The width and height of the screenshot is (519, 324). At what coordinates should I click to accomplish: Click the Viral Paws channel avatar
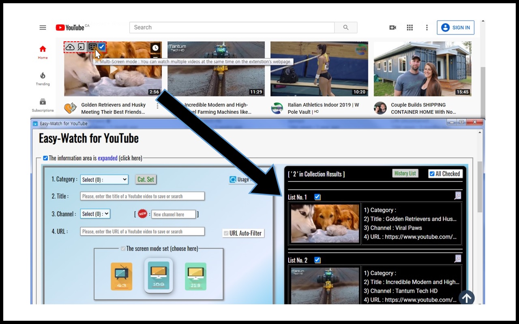[71, 108]
